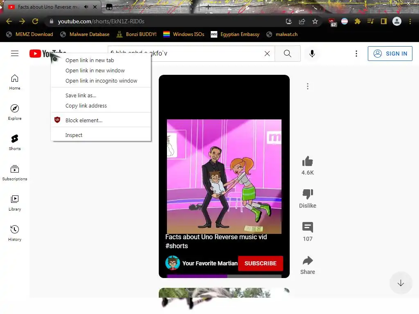This screenshot has height=314, width=419.
Task: Click the magnifier search button
Action: [288, 54]
